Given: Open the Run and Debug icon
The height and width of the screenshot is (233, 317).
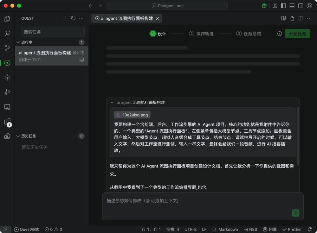Looking at the screenshot, I should point(7,92).
